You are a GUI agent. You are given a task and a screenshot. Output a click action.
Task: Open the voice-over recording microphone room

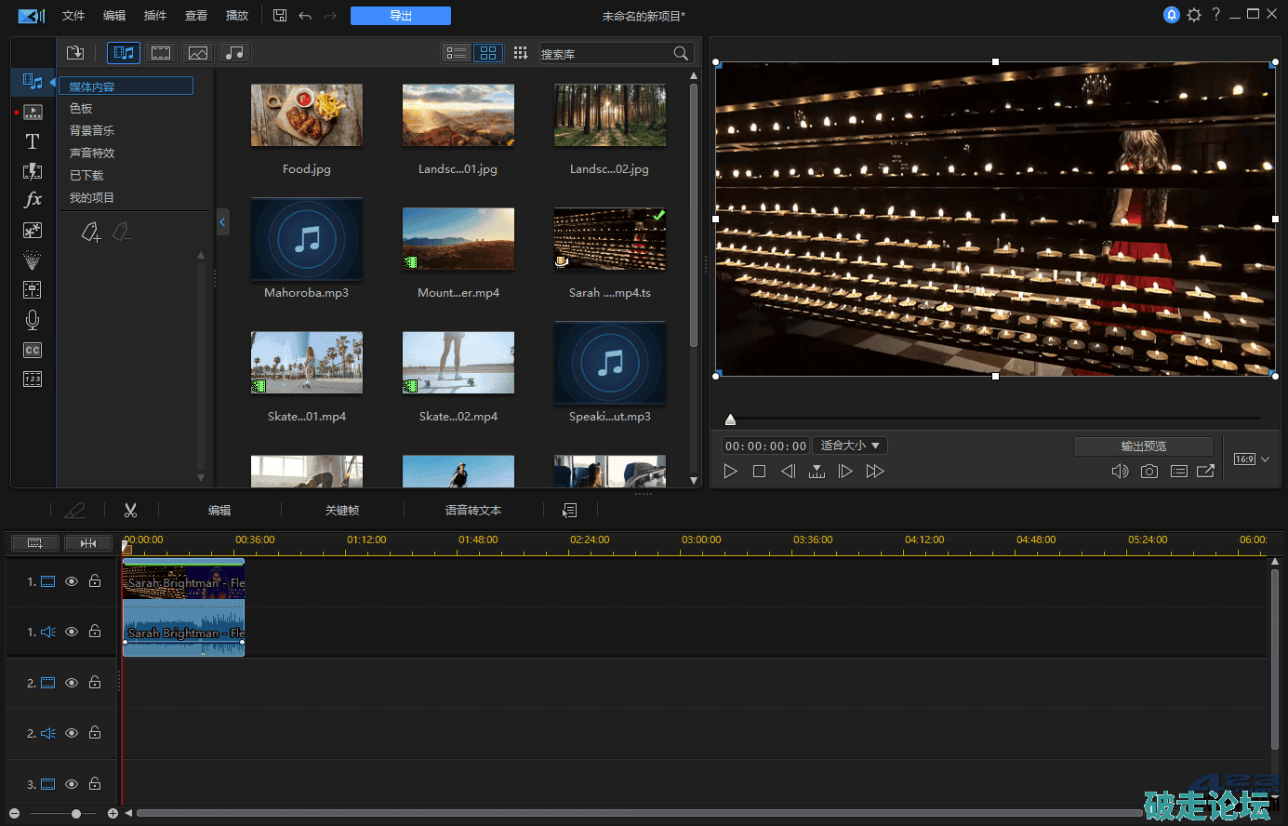pyautogui.click(x=33, y=320)
